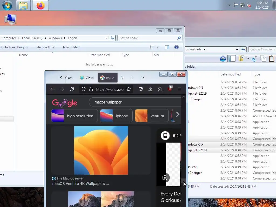Show hidden tray icons arrow

[229, 5]
